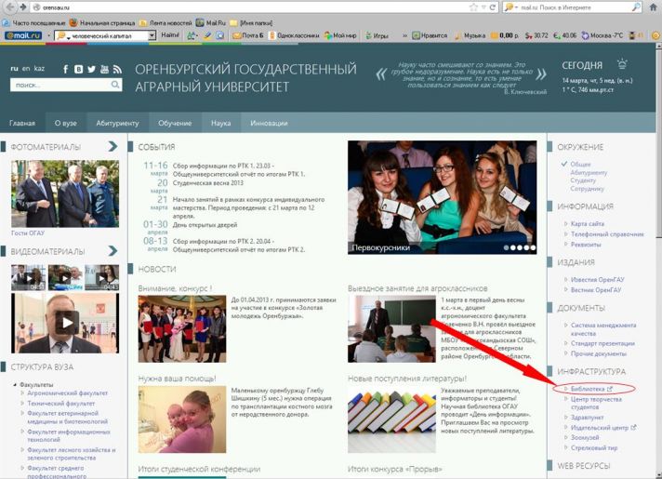Open Часто посещаемые bookmarks item

point(33,23)
